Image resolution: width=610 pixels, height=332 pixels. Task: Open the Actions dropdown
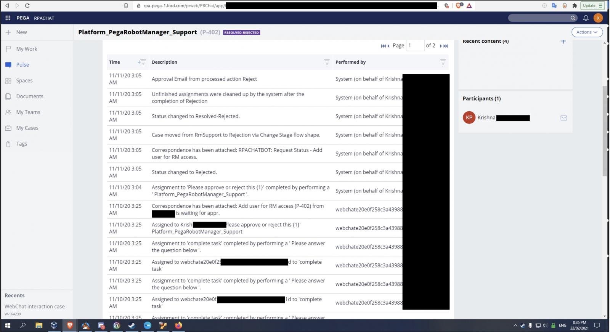coord(587,32)
